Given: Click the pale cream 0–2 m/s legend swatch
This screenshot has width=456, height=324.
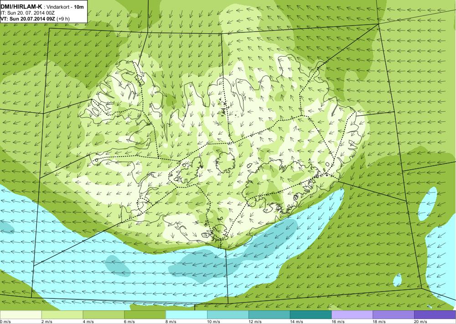Looking at the screenshot, I should (21, 315).
